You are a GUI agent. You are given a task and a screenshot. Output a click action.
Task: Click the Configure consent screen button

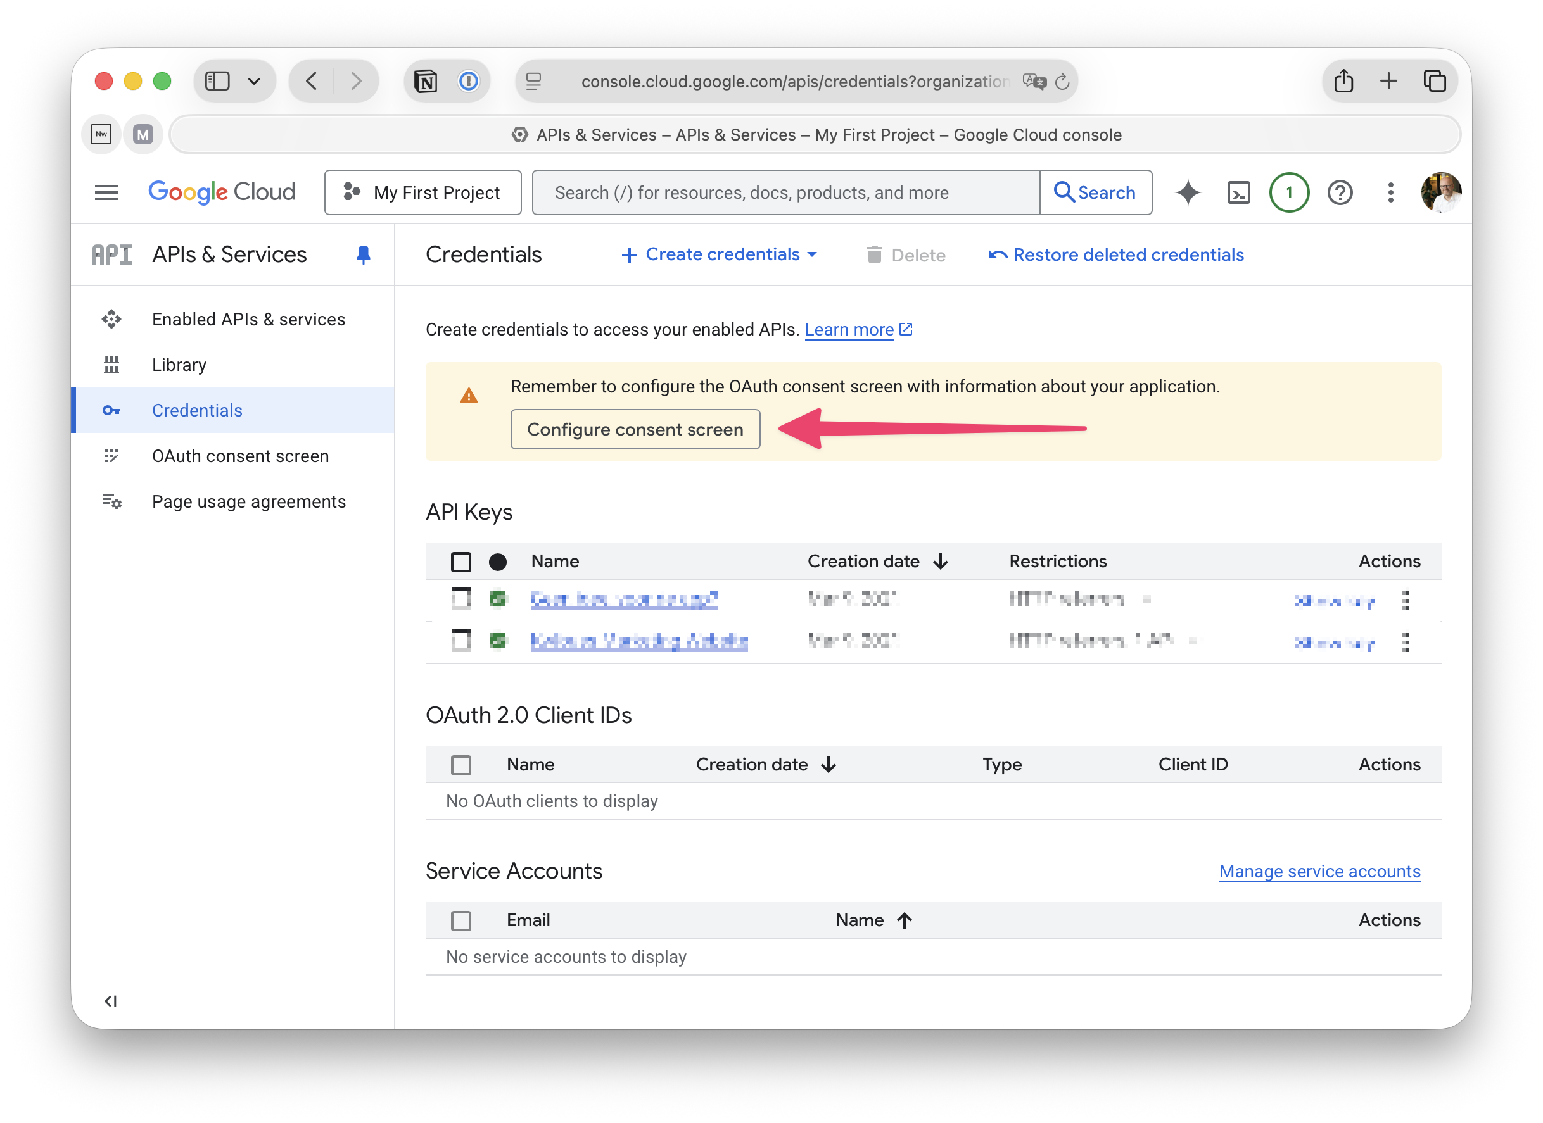635,429
